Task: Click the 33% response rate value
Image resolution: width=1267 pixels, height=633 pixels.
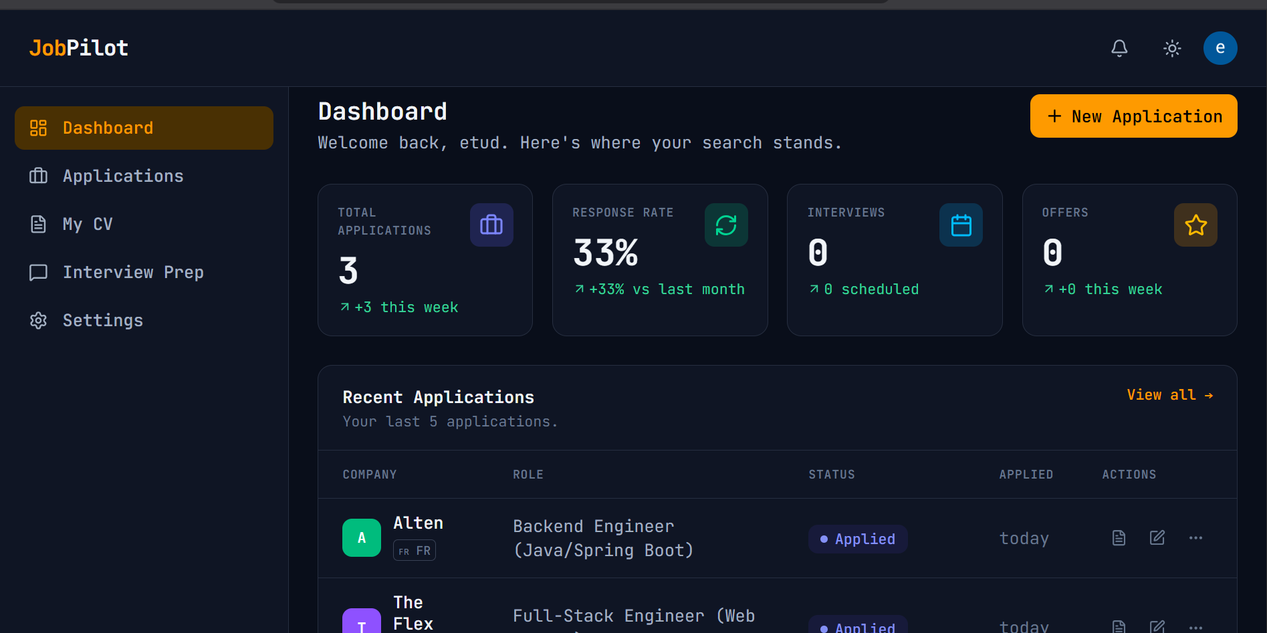Action: (x=606, y=253)
